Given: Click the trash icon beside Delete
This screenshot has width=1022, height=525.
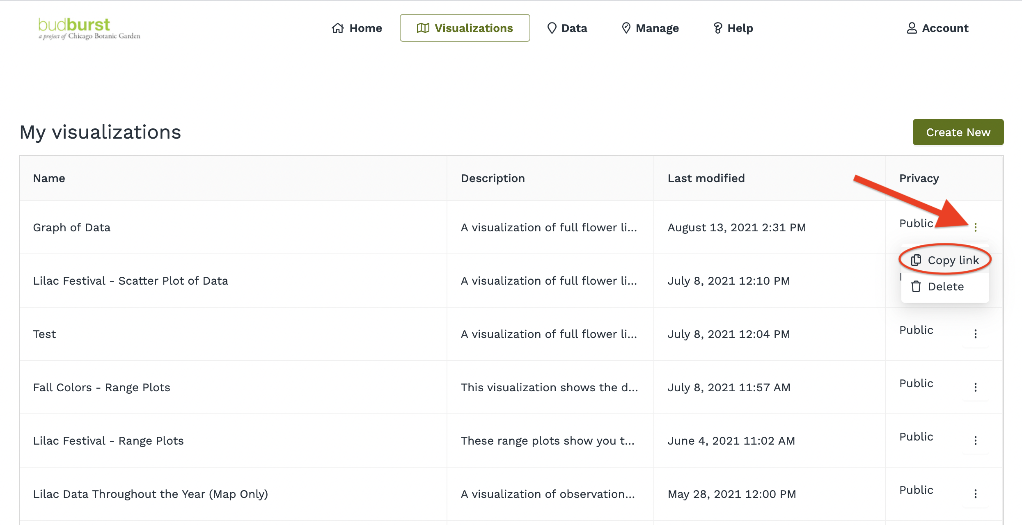Looking at the screenshot, I should click(x=916, y=286).
